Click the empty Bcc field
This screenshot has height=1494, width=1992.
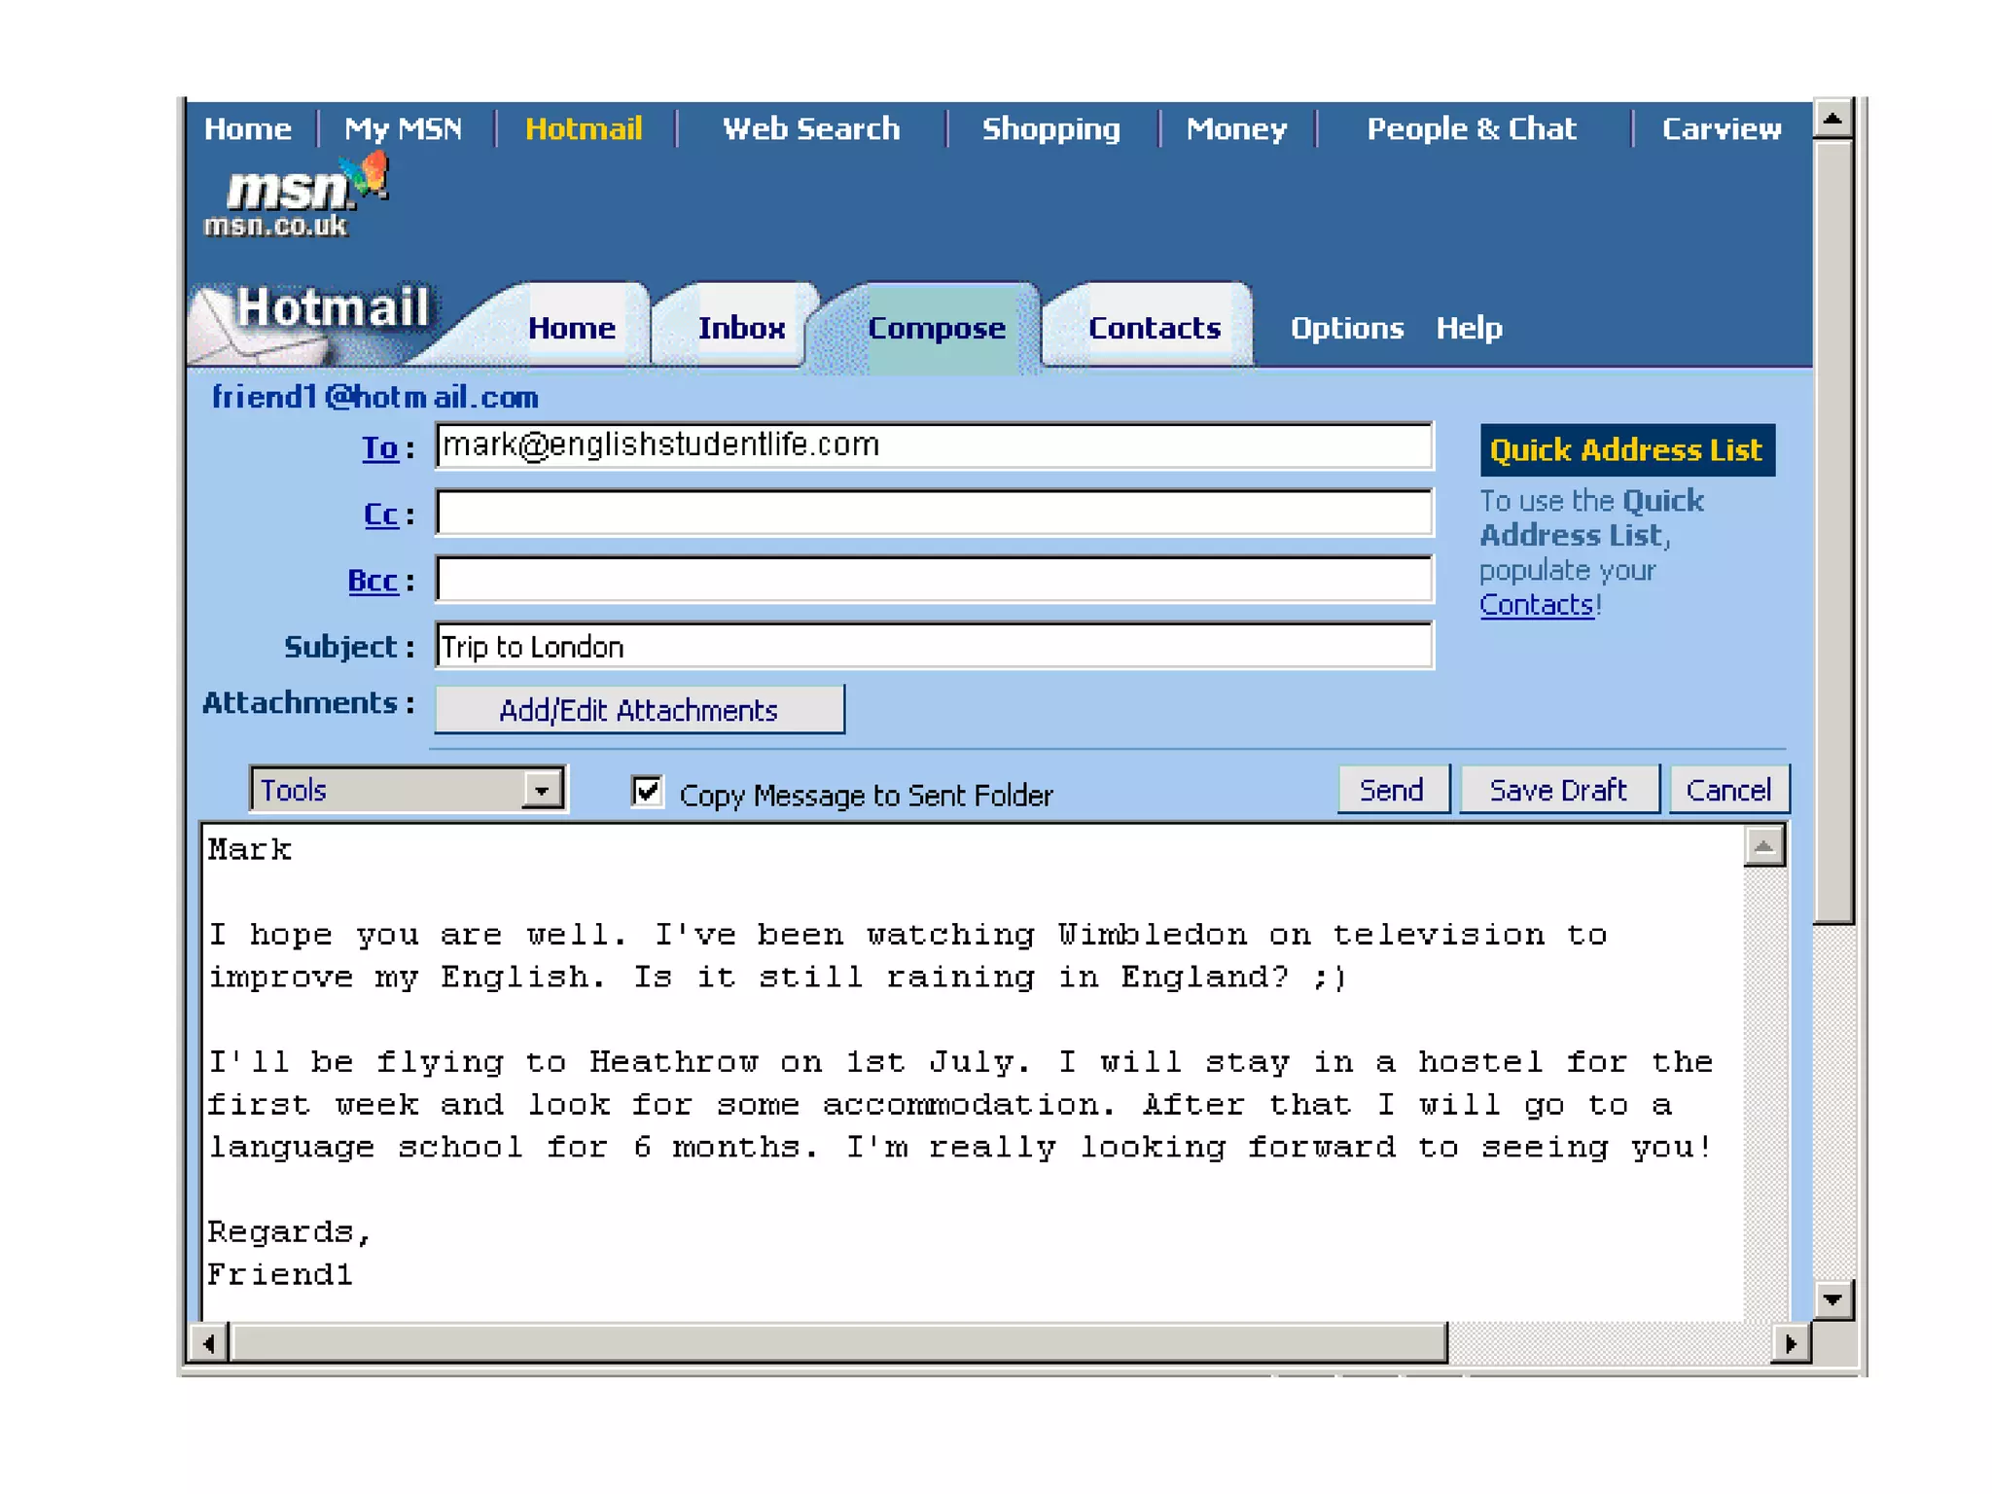point(934,580)
